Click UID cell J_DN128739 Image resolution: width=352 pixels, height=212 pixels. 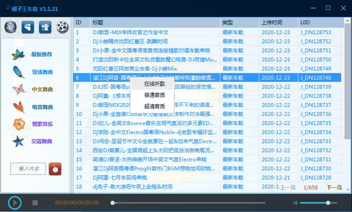coord(316,87)
